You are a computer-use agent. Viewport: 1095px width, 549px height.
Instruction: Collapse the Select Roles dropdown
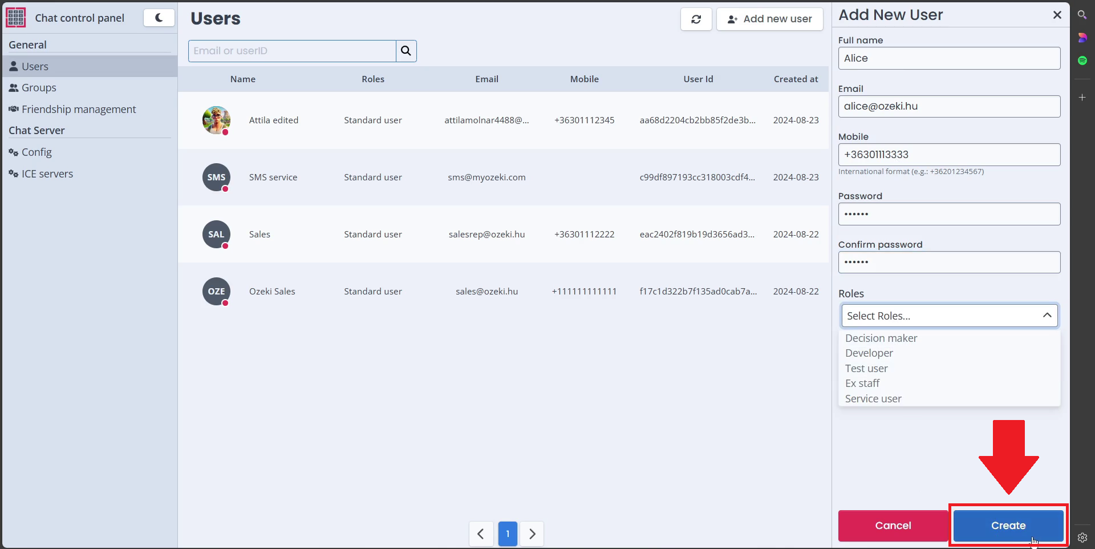click(x=1047, y=316)
